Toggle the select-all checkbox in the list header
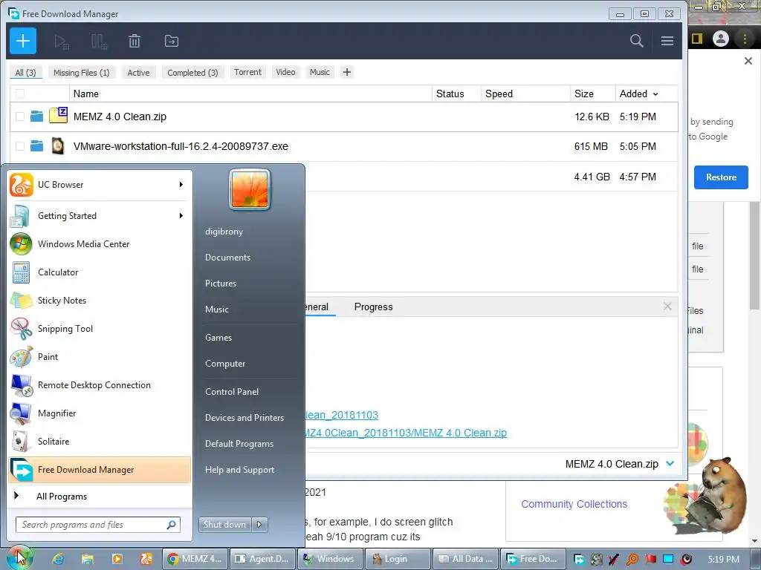Viewport: 761px width, 570px height. (x=20, y=94)
